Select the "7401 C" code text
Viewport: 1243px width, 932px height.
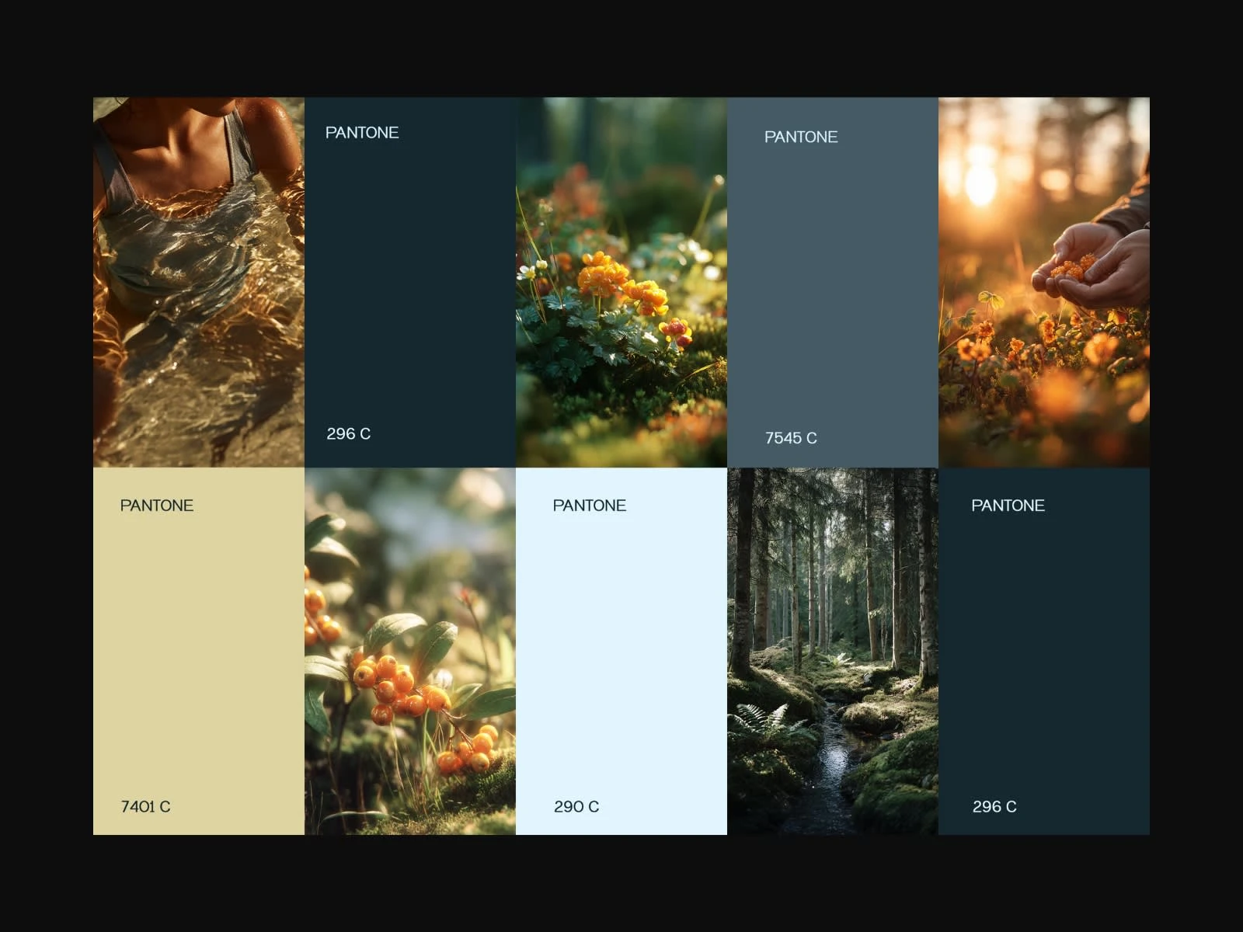point(145,807)
